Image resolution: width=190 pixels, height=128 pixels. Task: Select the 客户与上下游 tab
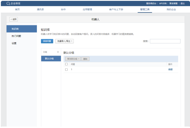(116, 10)
